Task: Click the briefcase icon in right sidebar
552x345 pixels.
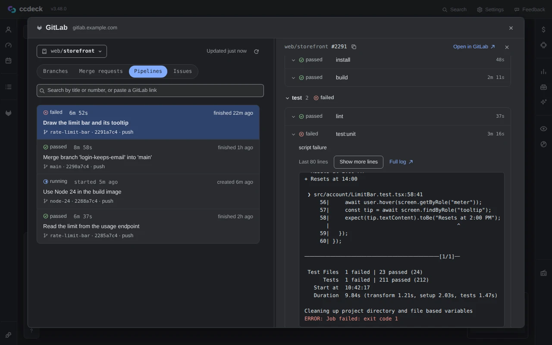Action: click(543, 87)
